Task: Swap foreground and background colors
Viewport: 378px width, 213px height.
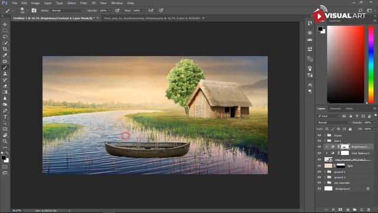Action: 7,153
